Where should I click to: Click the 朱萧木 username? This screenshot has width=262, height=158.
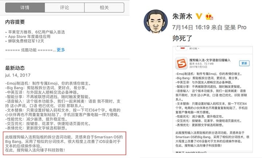point(182,16)
